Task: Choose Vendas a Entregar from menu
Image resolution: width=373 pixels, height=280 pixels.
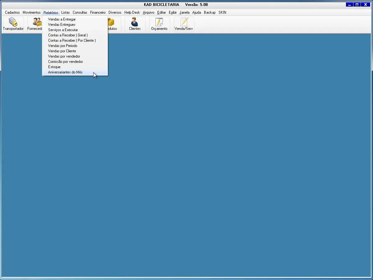Action: [62, 19]
